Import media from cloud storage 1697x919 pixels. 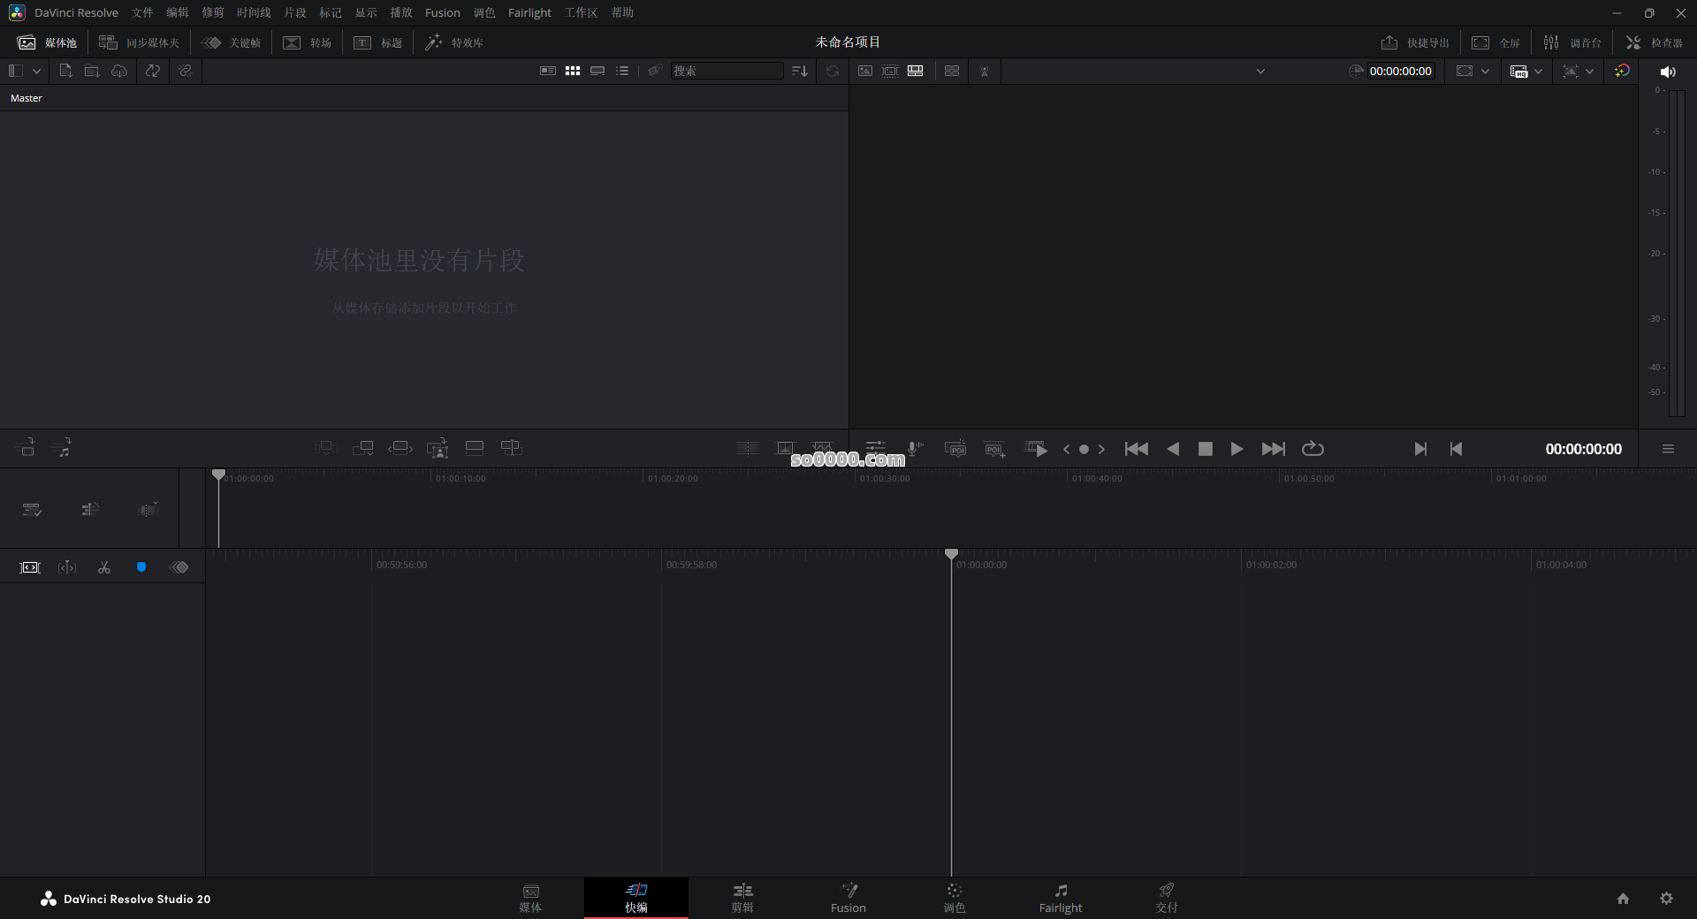(119, 71)
